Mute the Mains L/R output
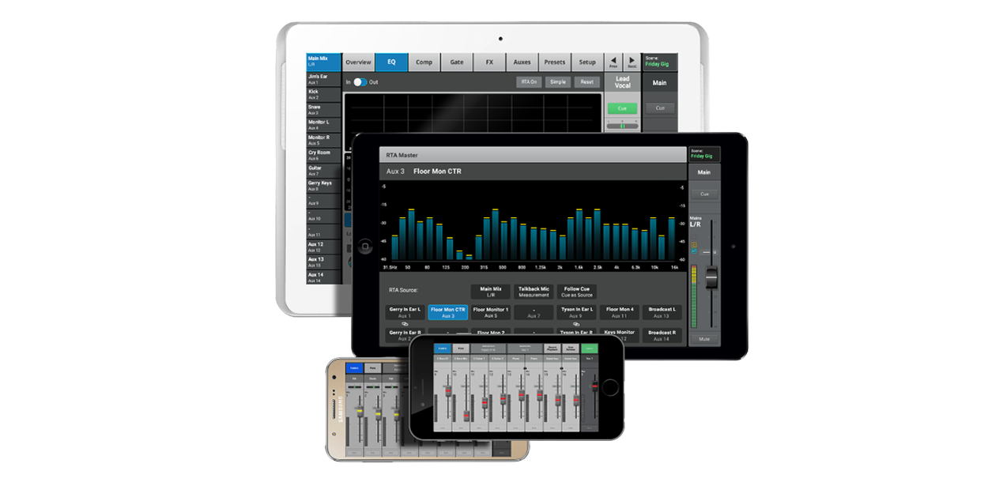Screen dimensions: 988x486 (703, 339)
